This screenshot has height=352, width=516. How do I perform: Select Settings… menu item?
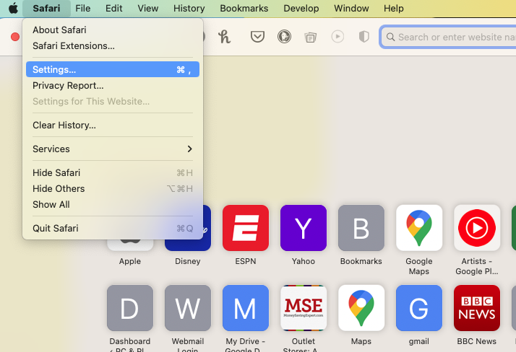[x=113, y=69]
